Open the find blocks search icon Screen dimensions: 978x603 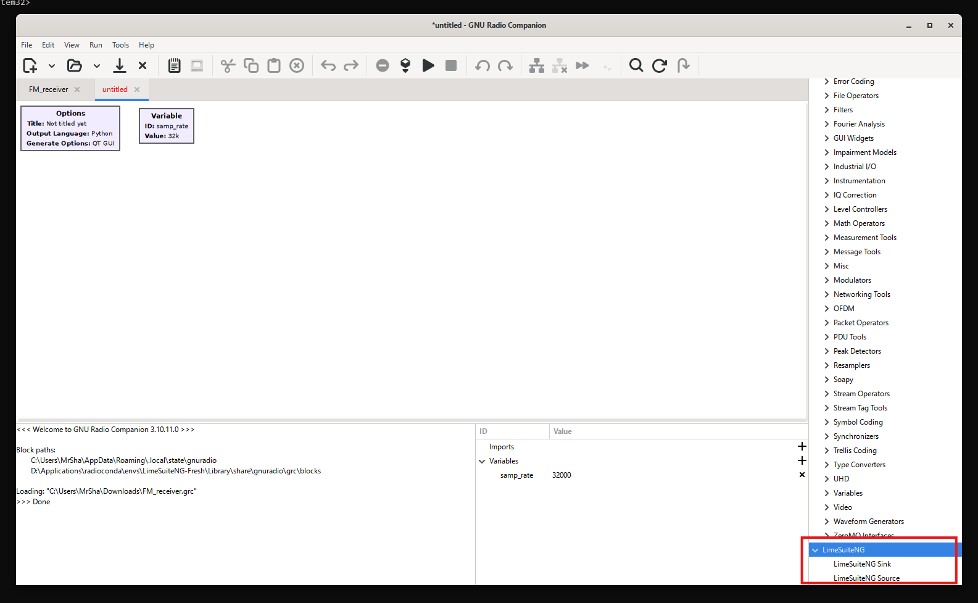636,65
